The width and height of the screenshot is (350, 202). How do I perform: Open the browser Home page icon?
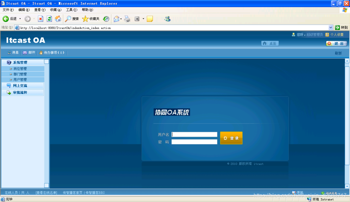58,19
